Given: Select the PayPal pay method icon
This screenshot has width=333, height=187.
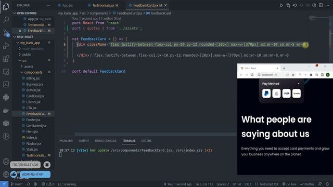Looking at the screenshot, I should 266,94.
